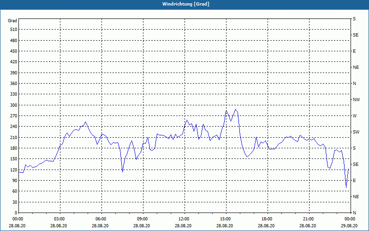
Task: Pick the 240 y-axis tick label
Action: pyautogui.click(x=14, y=126)
